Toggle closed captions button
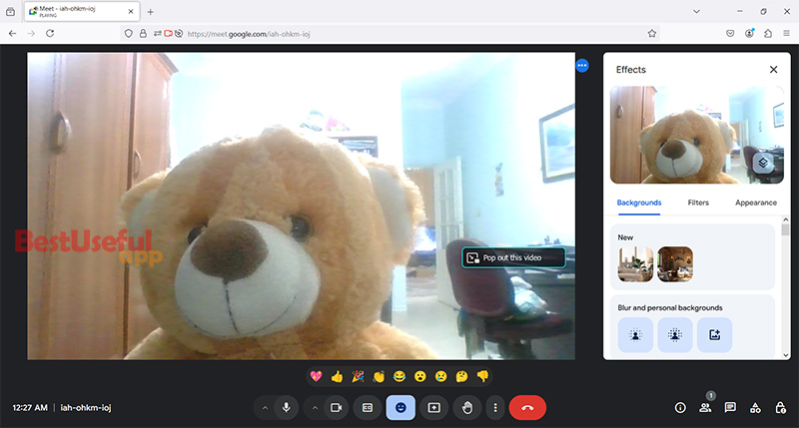Screen dimensions: 799x428 (368, 408)
